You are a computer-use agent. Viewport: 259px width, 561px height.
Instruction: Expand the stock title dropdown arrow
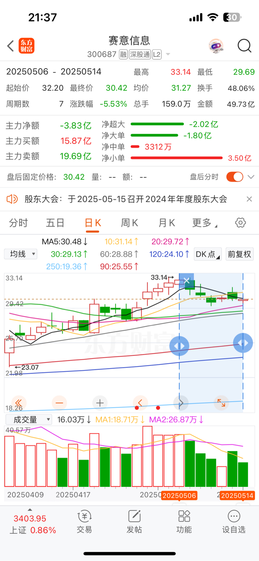(x=168, y=54)
